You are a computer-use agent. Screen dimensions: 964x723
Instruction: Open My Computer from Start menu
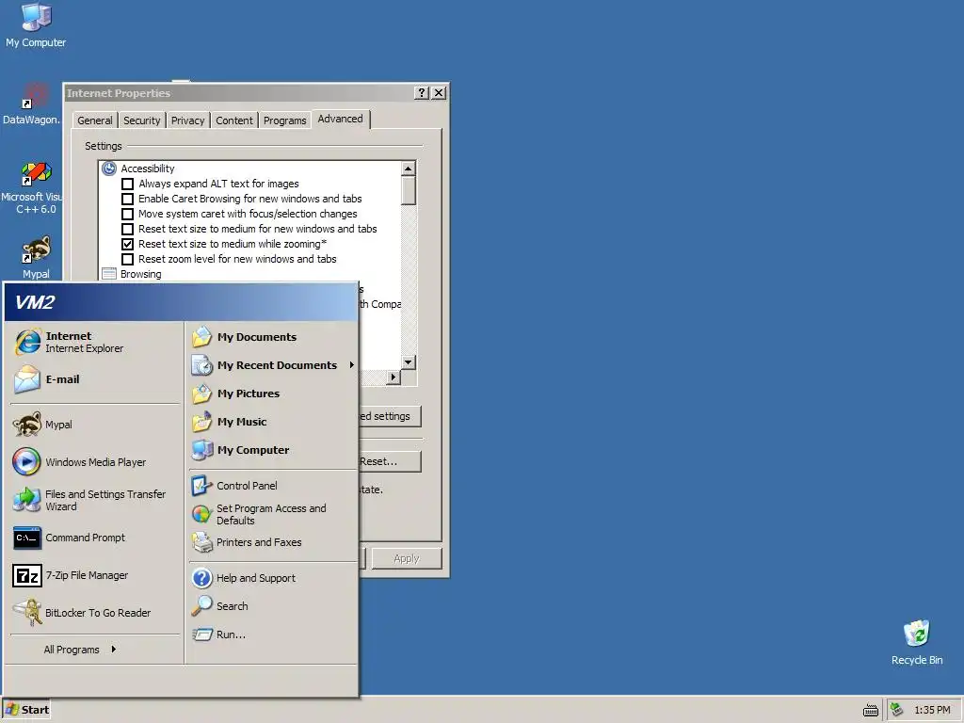coord(273,450)
